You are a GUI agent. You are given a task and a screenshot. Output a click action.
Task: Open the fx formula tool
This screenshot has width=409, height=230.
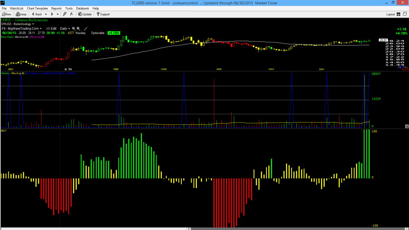click(71, 14)
